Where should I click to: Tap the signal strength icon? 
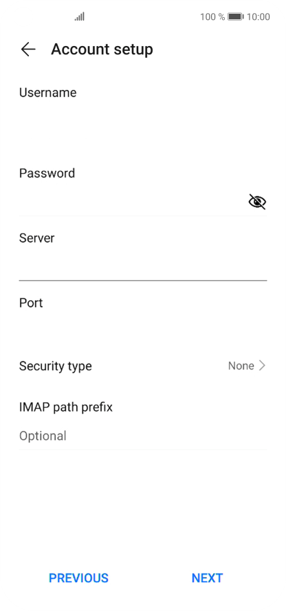coord(80,16)
